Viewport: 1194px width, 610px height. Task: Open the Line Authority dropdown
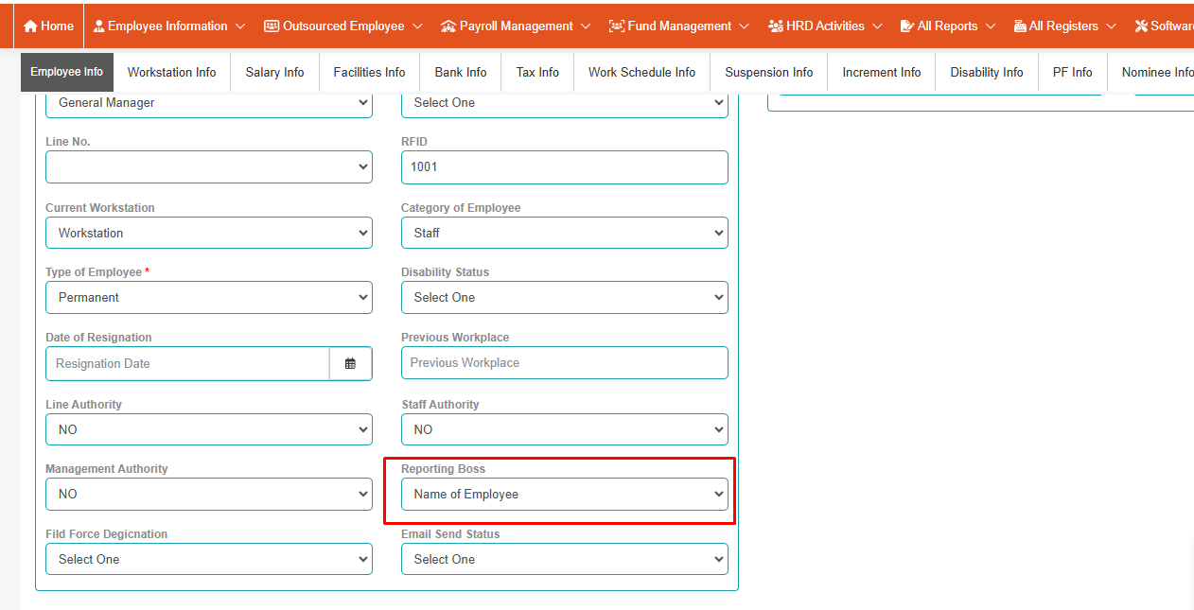pos(208,429)
